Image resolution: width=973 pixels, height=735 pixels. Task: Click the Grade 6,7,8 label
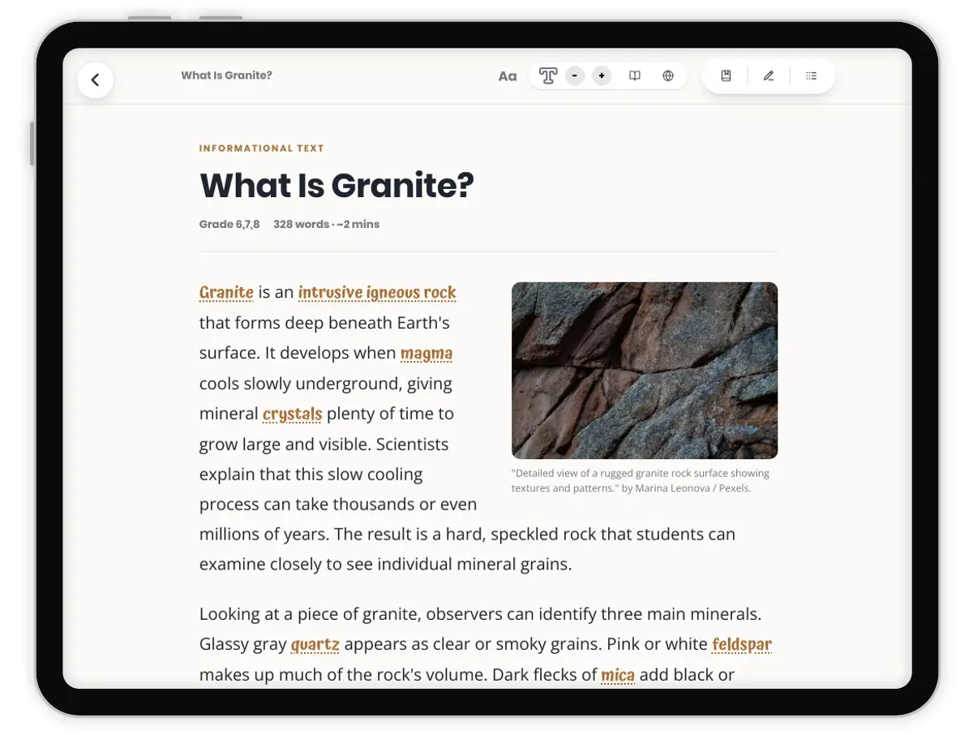click(229, 224)
